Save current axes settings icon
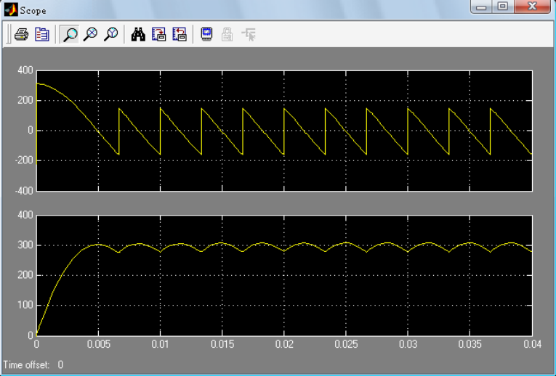Screen dimensions: 556x376 158,34
